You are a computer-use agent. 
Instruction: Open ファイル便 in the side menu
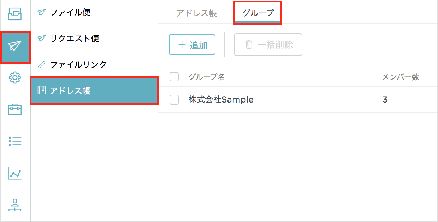(x=70, y=12)
